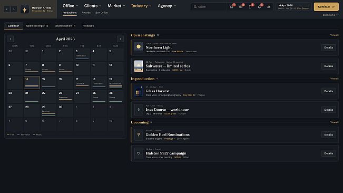The image size is (343, 193).
Task: Open Details for Halston SS27 campaign
Action: tap(329, 153)
